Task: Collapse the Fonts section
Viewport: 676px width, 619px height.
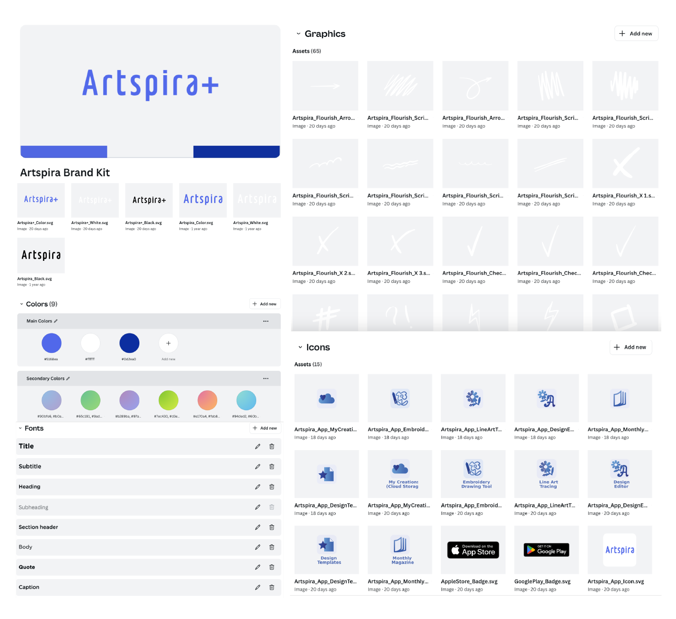Action: point(20,428)
